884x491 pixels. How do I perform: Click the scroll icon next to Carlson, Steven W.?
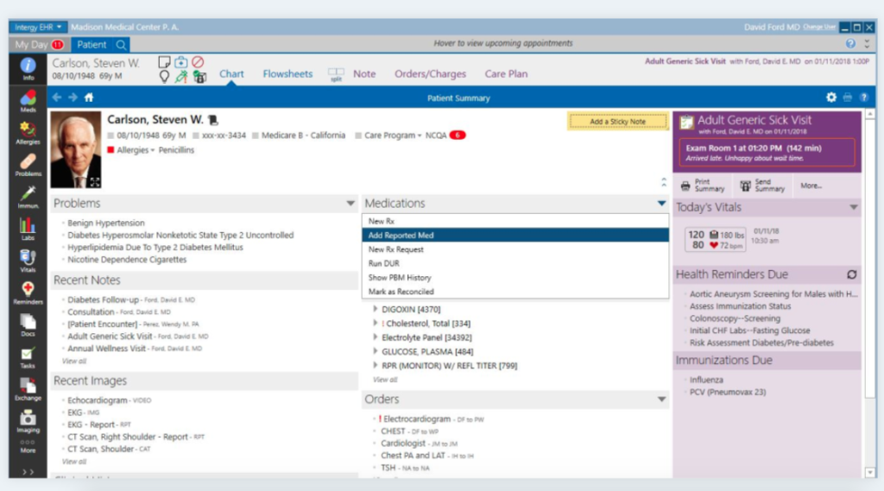click(212, 119)
